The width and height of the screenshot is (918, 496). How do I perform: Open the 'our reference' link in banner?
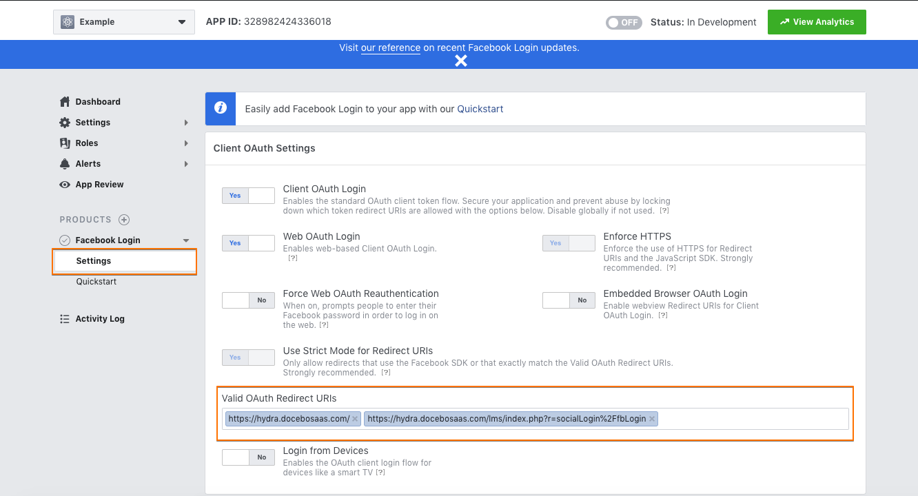391,48
